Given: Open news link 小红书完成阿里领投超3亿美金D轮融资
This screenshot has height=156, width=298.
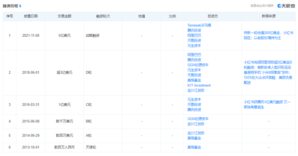Looking at the screenshot, I should 268,73.
